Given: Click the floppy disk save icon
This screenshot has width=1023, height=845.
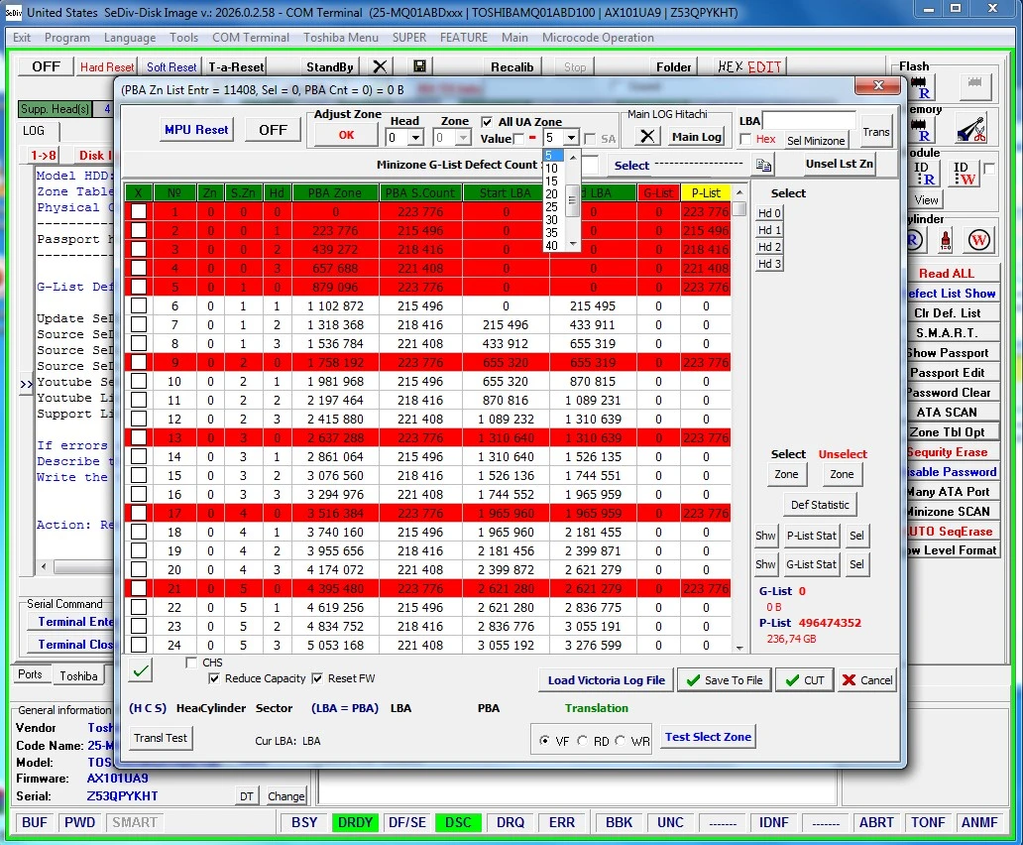Looking at the screenshot, I should [x=419, y=66].
